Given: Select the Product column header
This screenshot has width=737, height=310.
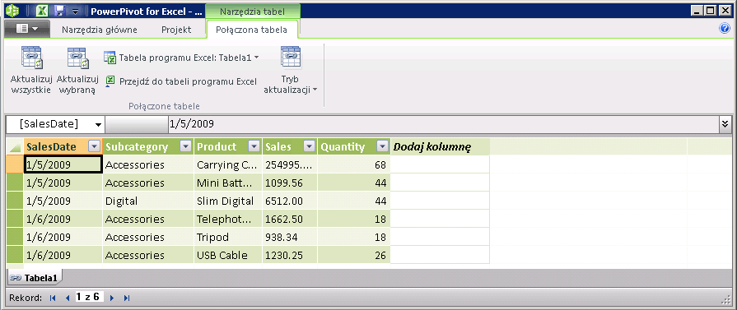Looking at the screenshot, I should coord(228,146).
